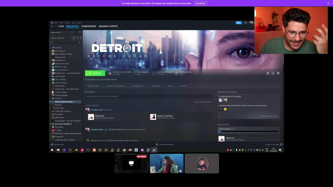Open the MISSÃO CUMPRIDA achievement thumbnail
The height and width of the screenshot is (187, 333).
(153, 117)
